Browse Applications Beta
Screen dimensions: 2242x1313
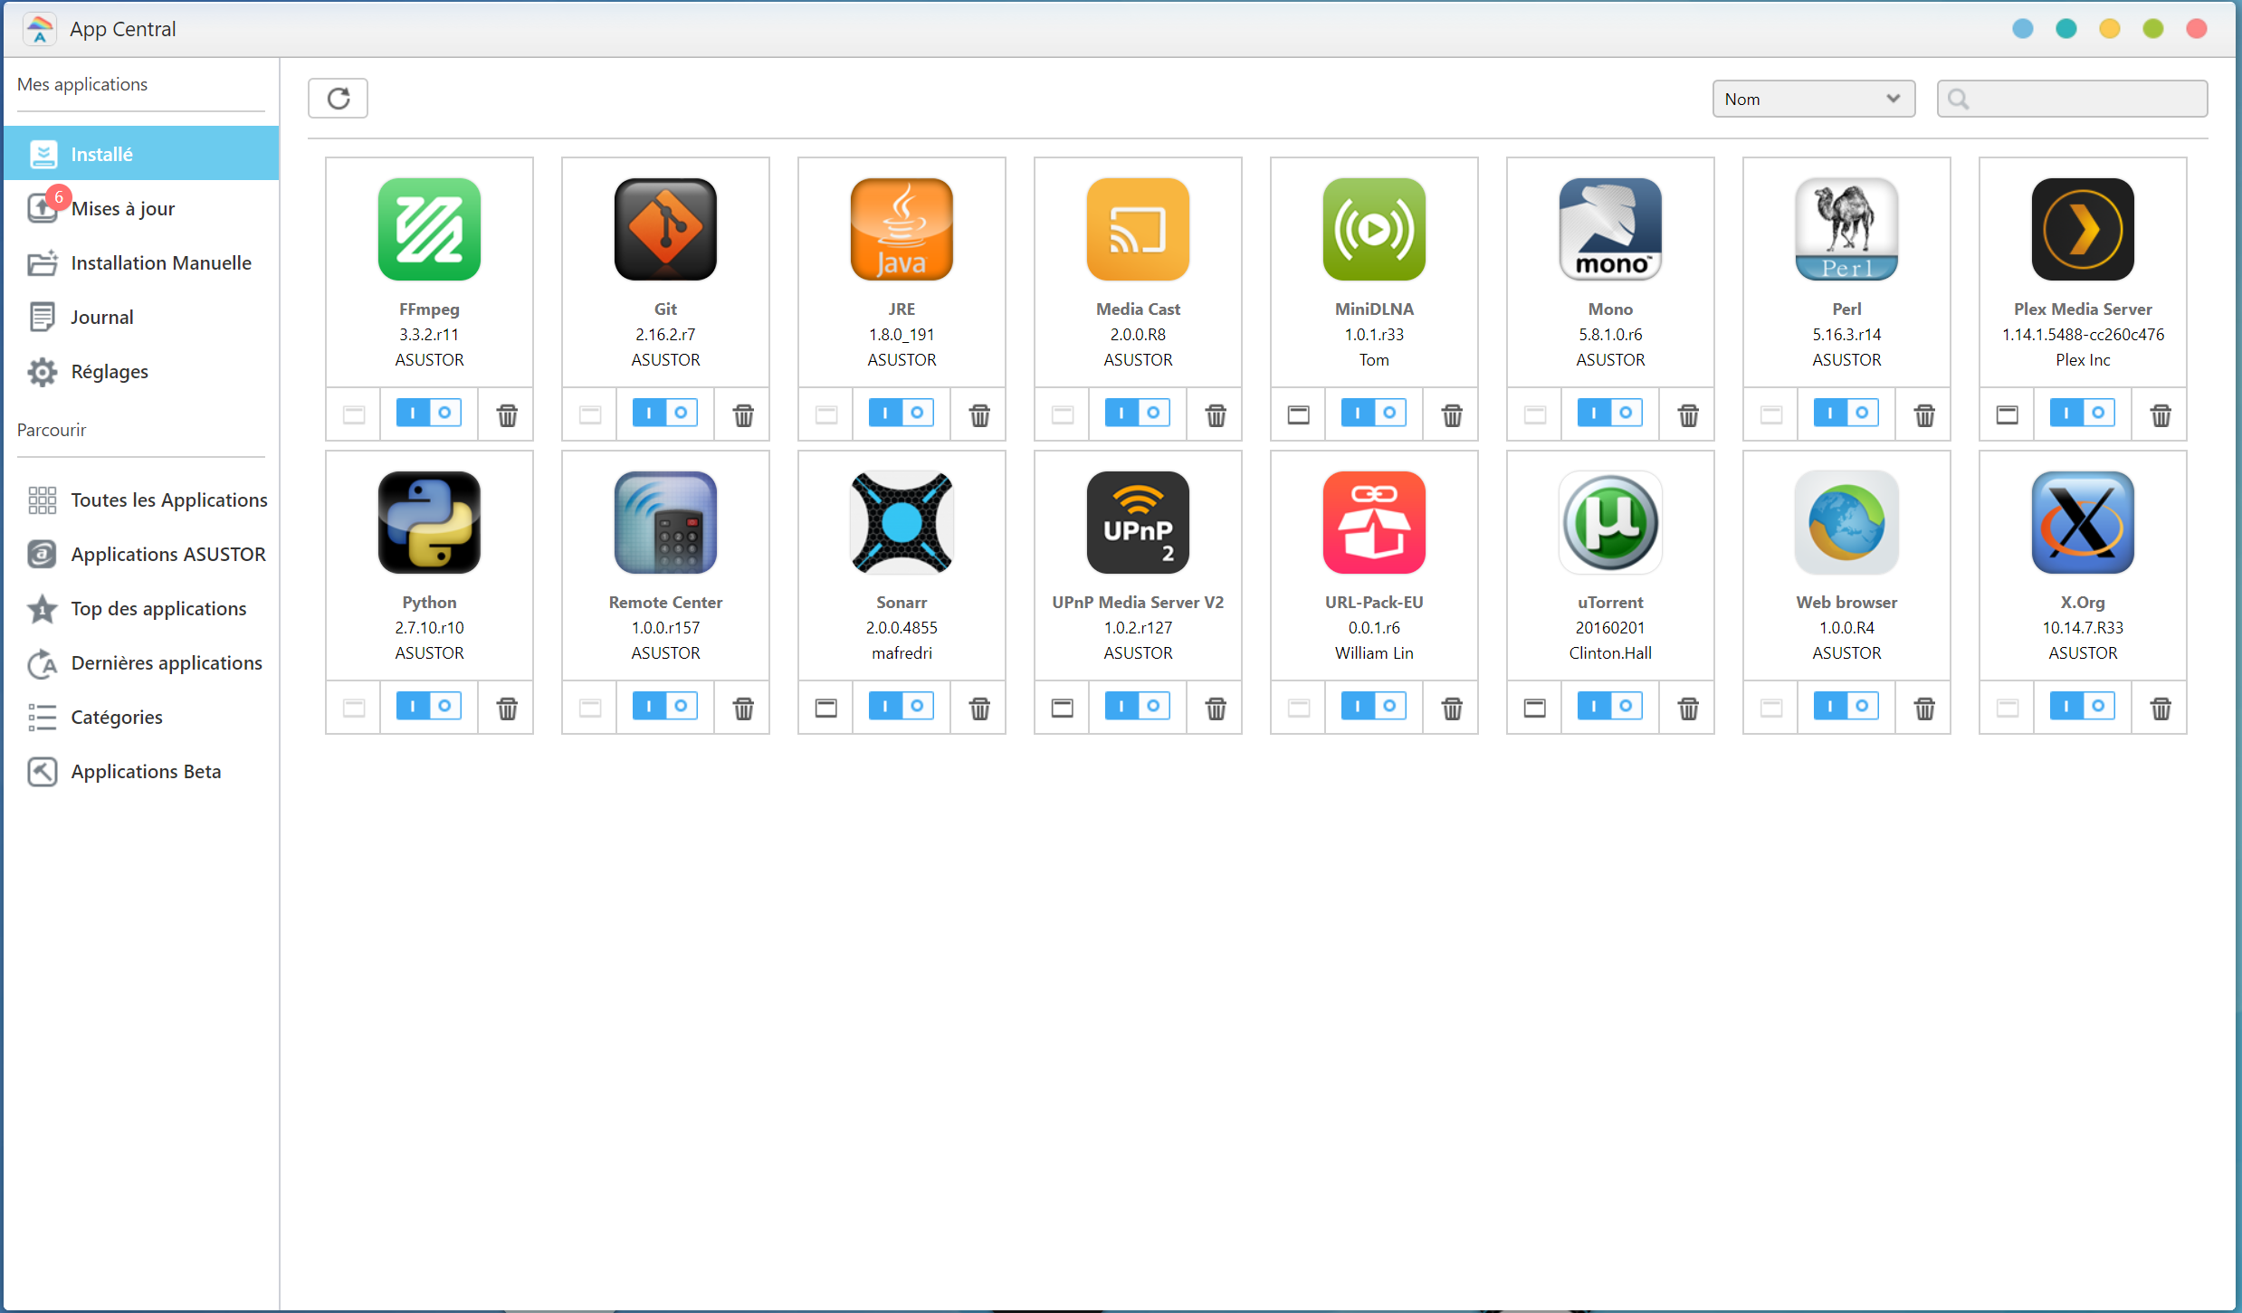tap(141, 771)
